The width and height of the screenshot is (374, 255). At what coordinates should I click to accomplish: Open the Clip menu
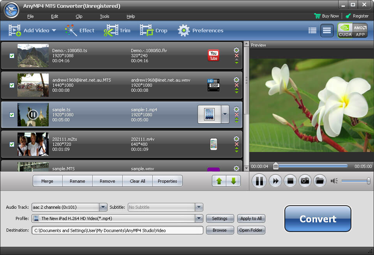pyautogui.click(x=79, y=16)
